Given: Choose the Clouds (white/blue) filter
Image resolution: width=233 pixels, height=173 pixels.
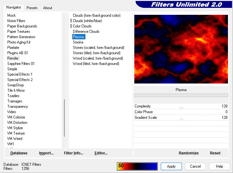Looking at the screenshot, I should pyautogui.click(x=87, y=21).
